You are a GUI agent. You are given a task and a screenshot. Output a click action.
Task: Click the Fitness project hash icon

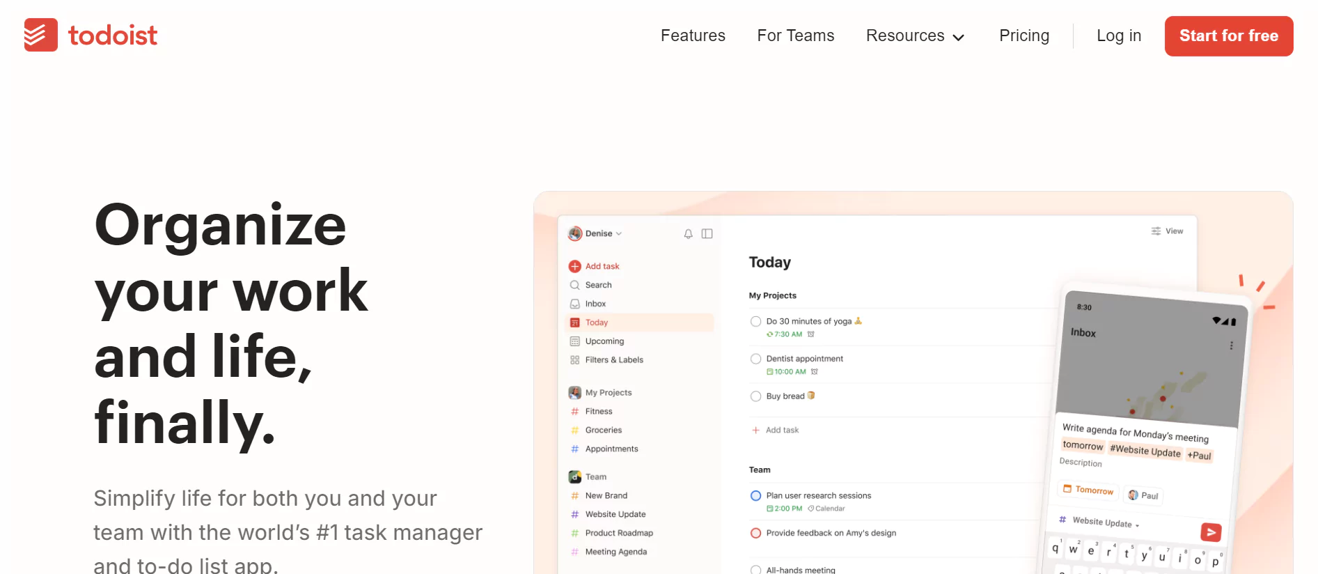[x=574, y=412]
